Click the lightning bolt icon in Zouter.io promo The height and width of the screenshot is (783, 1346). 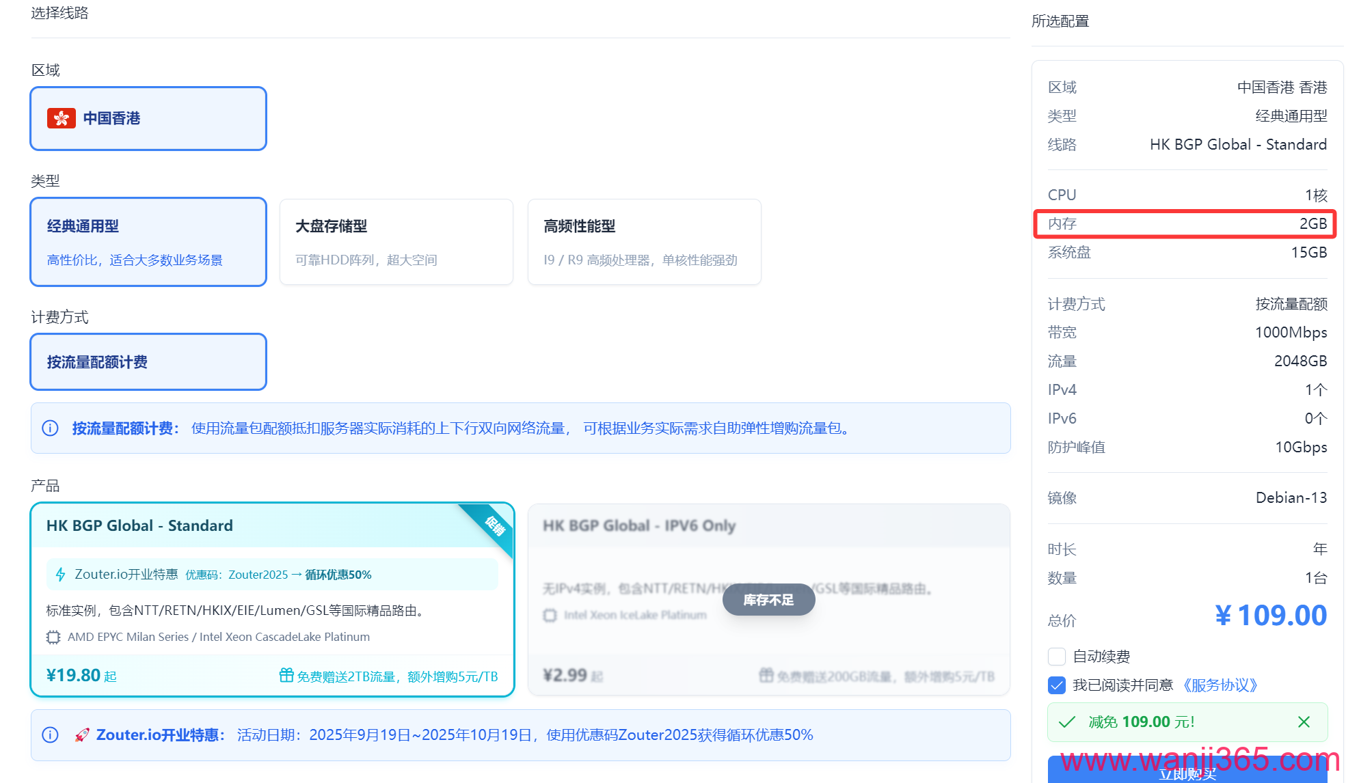[x=61, y=575]
